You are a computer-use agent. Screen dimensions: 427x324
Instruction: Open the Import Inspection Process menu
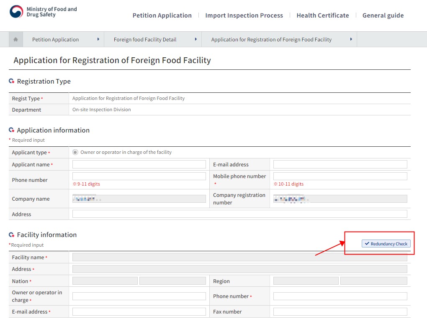coord(244,15)
